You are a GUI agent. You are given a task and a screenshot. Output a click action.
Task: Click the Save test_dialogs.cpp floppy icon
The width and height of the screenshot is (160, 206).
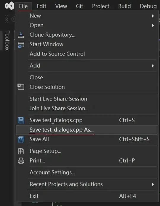21,120
